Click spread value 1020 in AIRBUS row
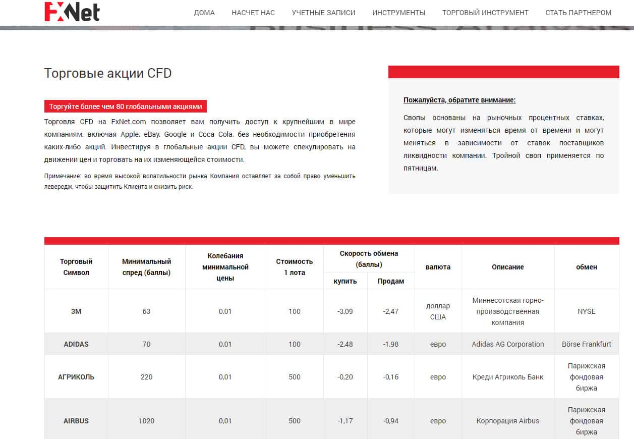634x439 pixels. click(147, 421)
